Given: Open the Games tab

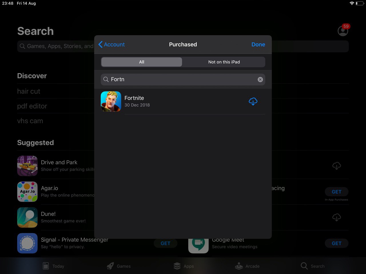Looking at the screenshot, I should tap(119, 266).
